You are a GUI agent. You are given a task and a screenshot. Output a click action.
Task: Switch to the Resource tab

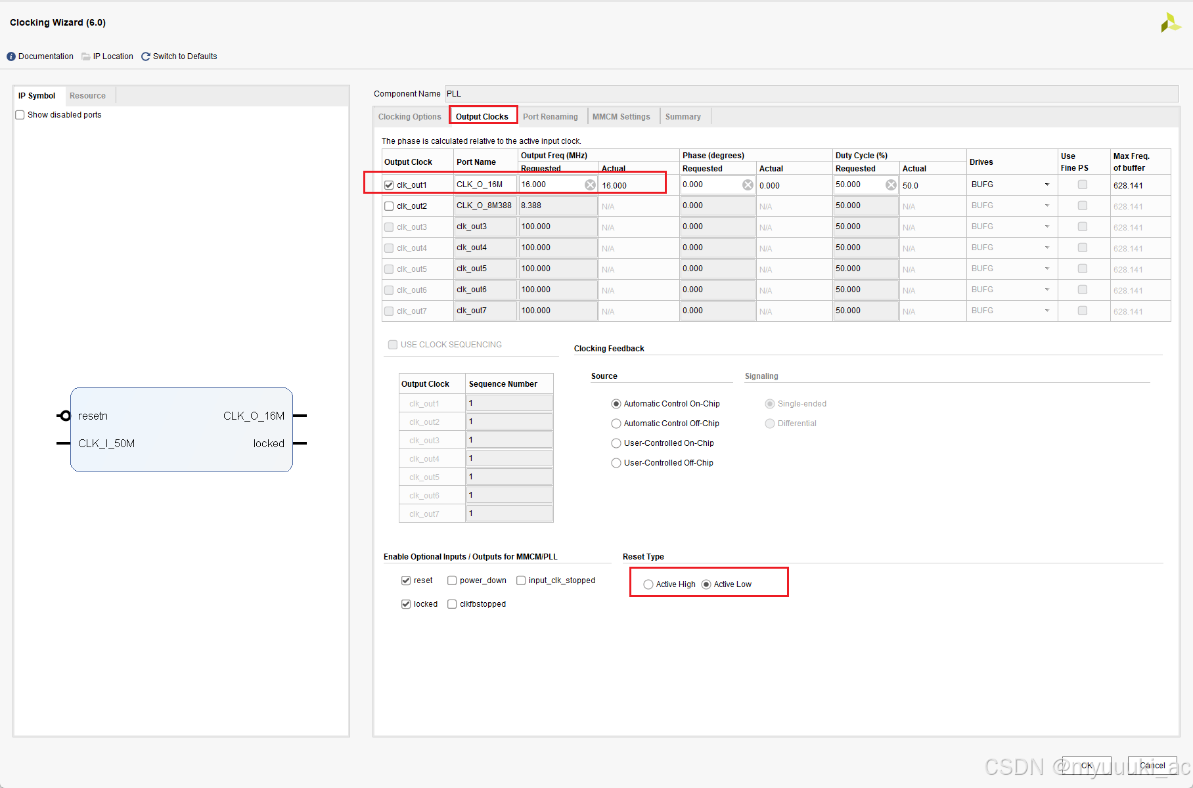pos(87,96)
